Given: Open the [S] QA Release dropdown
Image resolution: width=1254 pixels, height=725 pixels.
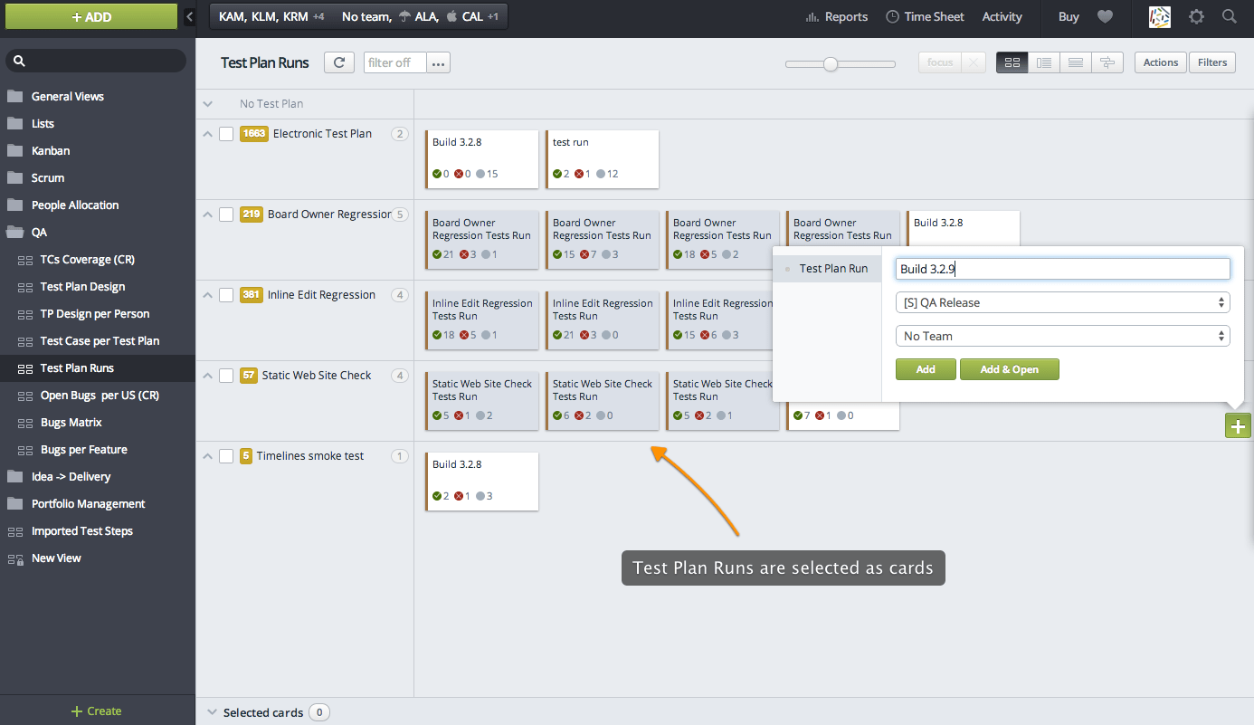Looking at the screenshot, I should 1062,301.
